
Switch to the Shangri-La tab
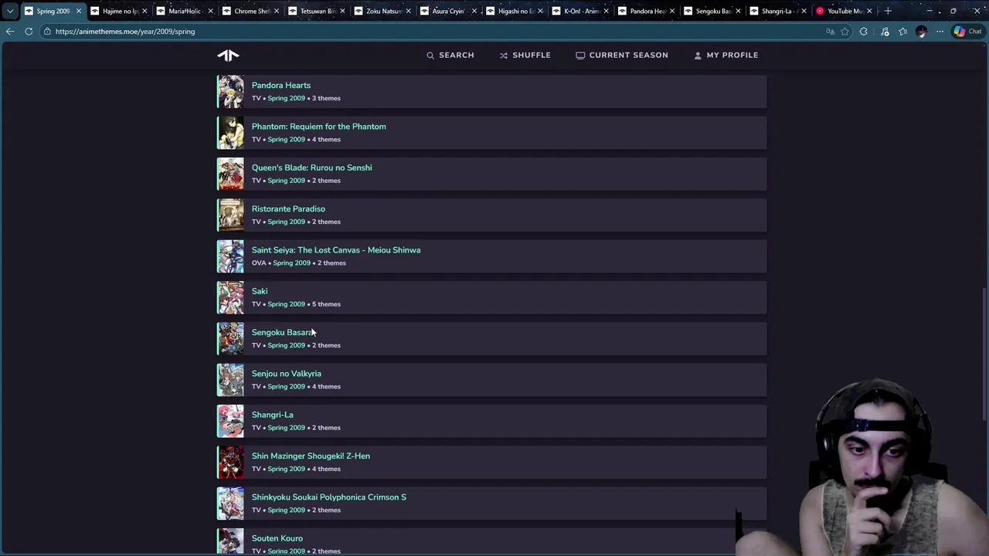tap(778, 11)
